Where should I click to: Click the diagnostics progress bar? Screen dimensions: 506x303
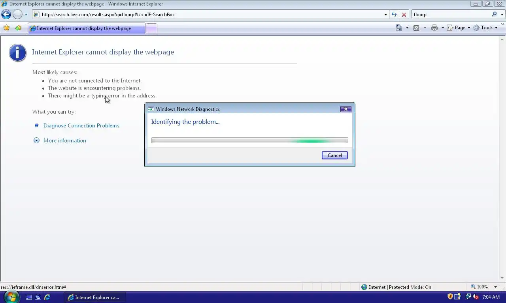[250, 140]
